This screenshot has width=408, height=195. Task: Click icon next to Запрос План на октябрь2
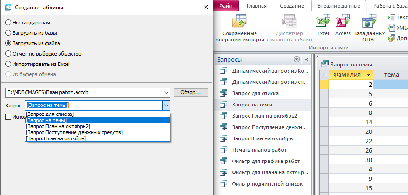(x=223, y=116)
